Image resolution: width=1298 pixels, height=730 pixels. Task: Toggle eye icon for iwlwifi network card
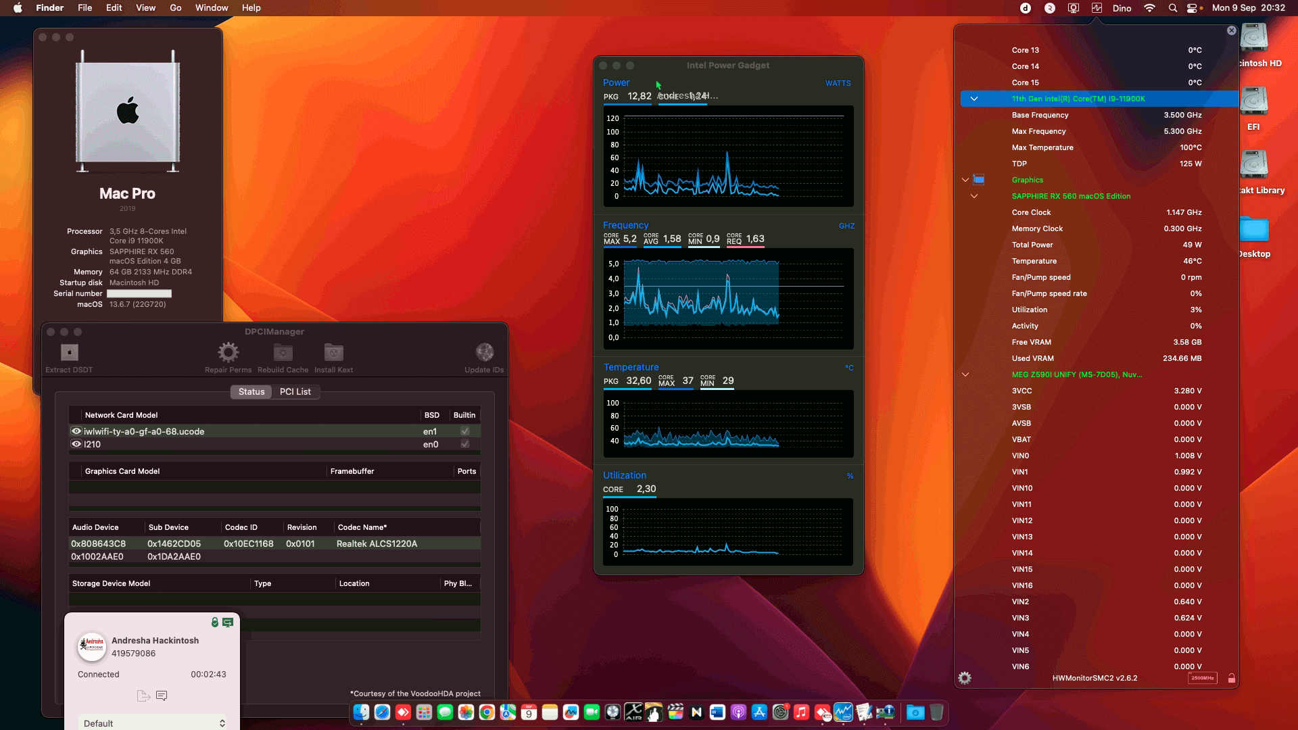tap(76, 431)
